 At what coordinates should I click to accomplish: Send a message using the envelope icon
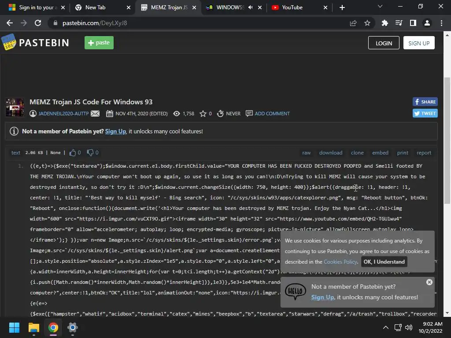click(95, 114)
